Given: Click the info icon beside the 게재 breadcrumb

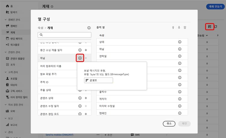Looking at the screenshot, I should point(89,28).
